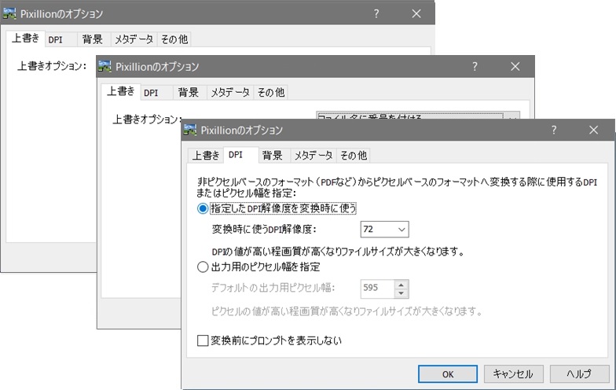Confirm settings with the OK button

coord(448,374)
